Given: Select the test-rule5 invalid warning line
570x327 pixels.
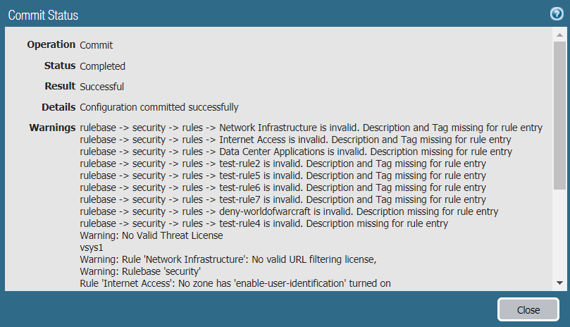Looking at the screenshot, I should point(283,175).
